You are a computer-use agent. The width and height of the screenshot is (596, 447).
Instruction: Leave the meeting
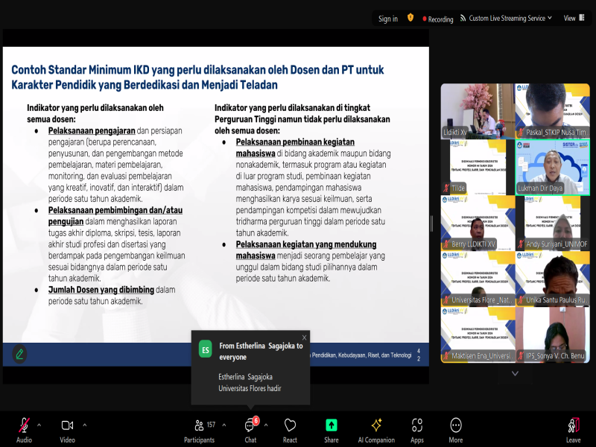pos(573,430)
